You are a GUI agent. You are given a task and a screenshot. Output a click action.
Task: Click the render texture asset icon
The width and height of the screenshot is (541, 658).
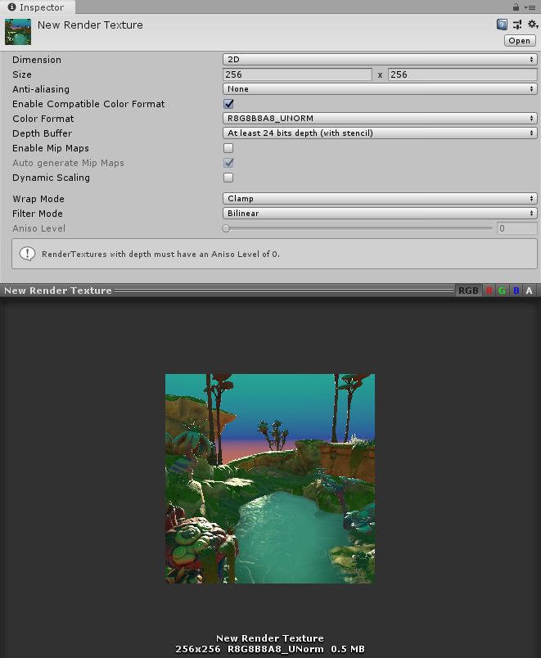18,33
